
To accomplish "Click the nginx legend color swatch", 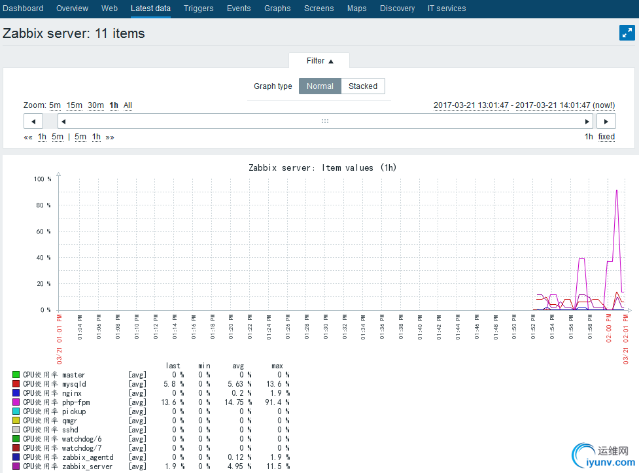I will point(16,393).
